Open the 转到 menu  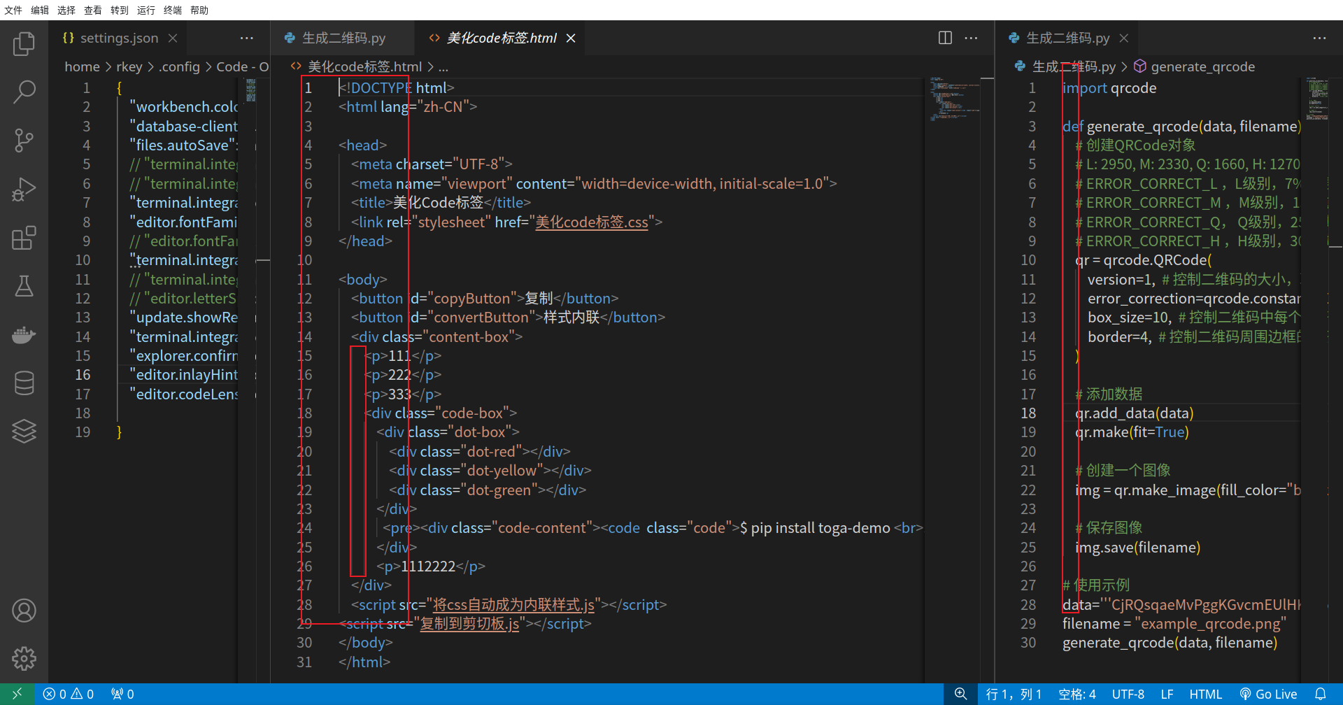(120, 10)
